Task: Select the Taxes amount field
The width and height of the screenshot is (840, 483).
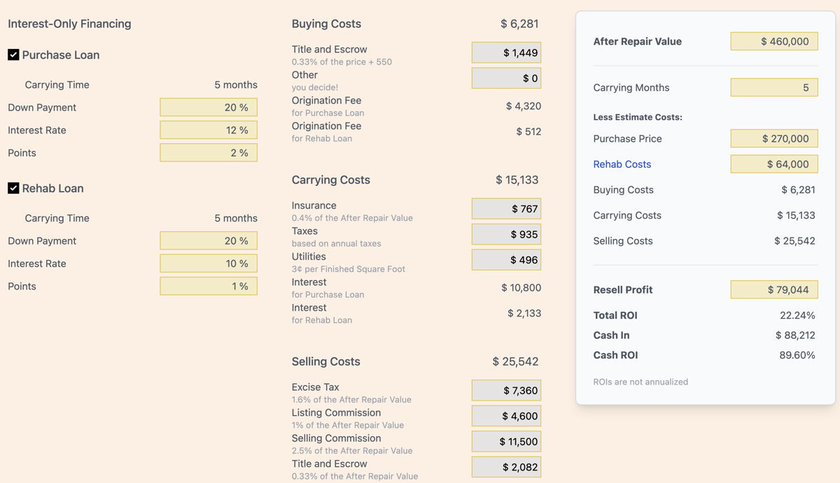Action: click(506, 234)
